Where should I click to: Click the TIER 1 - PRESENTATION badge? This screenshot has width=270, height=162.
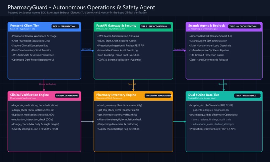(x=65, y=26)
